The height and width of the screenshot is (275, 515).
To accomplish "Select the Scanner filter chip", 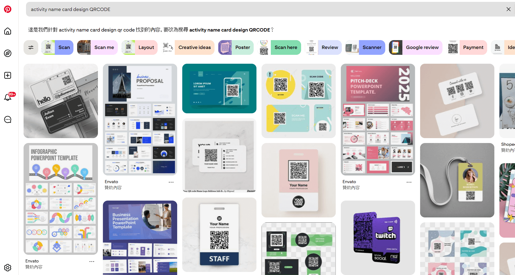I will 365,47.
